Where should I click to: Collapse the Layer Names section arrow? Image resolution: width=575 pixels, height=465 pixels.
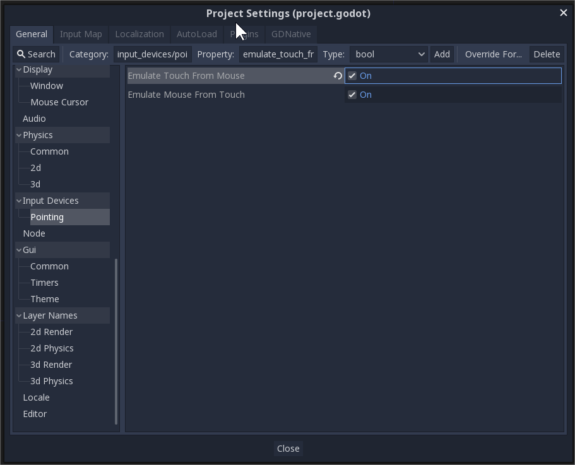pyautogui.click(x=19, y=315)
